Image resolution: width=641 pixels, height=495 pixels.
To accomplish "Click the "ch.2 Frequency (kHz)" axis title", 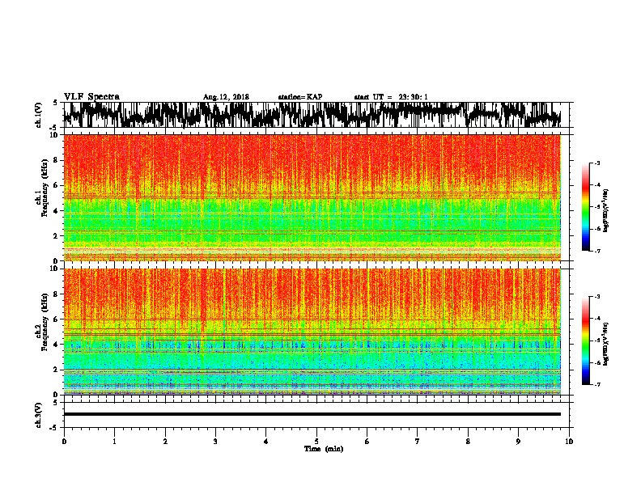I will click(42, 322).
